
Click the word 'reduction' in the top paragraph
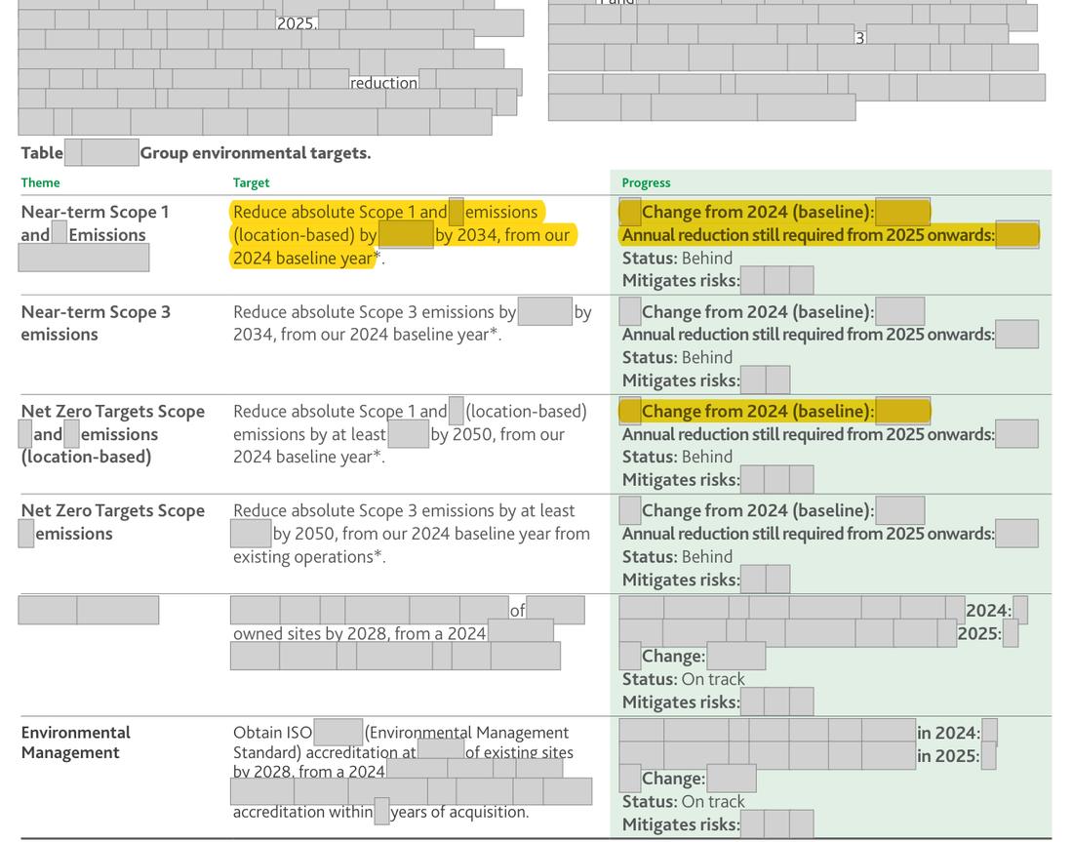[384, 83]
